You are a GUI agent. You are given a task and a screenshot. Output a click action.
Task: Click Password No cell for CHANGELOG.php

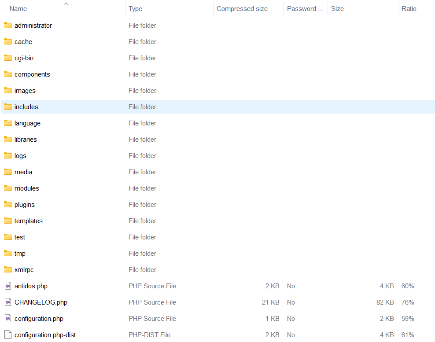[x=291, y=302]
